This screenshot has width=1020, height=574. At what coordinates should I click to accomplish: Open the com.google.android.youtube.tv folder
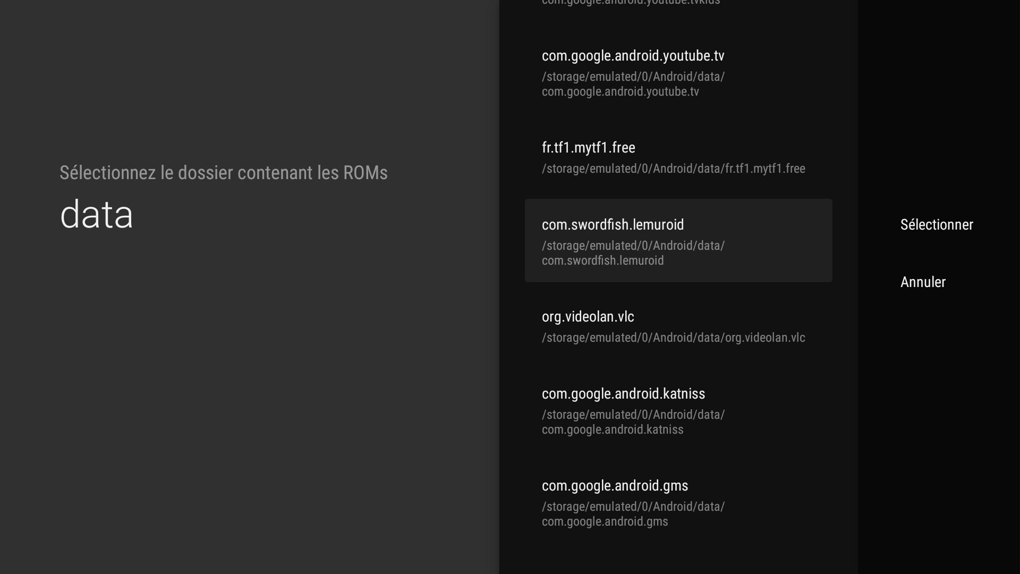pyautogui.click(x=678, y=73)
